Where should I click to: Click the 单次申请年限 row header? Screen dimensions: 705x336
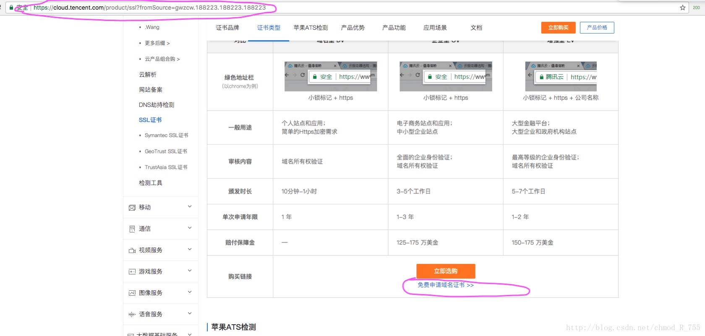point(240,217)
